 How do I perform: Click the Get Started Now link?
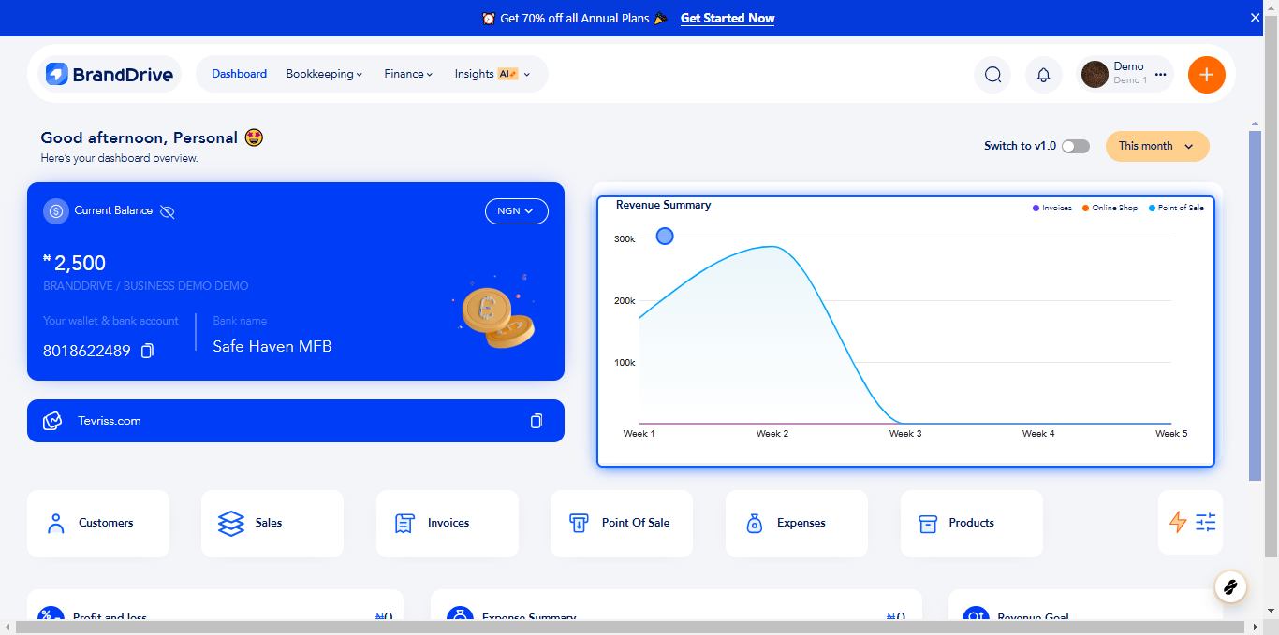click(x=728, y=19)
